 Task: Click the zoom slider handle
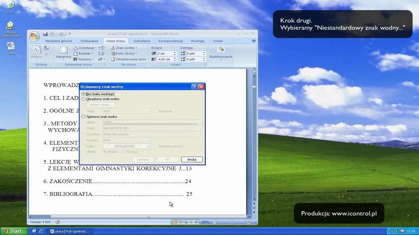coord(231,222)
